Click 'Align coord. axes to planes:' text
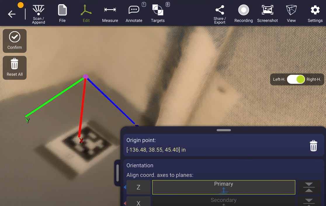This screenshot has width=326, height=206. (160, 175)
